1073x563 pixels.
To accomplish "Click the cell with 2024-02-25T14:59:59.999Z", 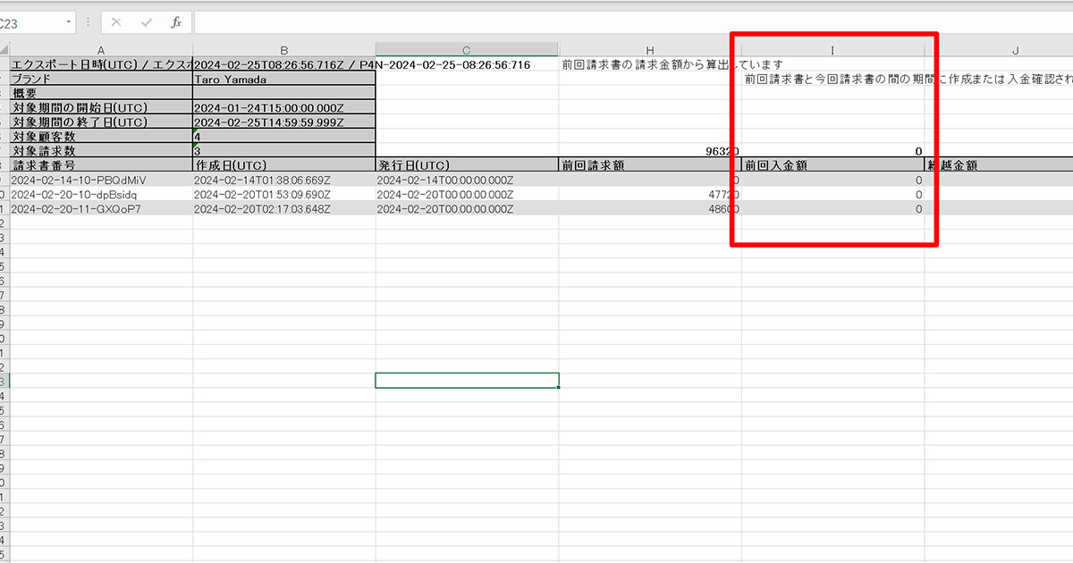I will [284, 122].
